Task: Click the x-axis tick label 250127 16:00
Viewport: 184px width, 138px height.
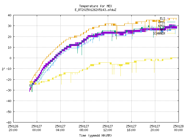Action: pyautogui.click(x=131, y=128)
